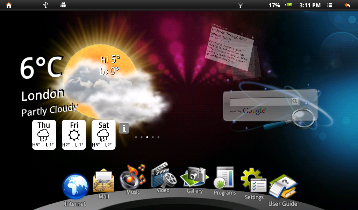Select Saturday's forecast tile
The width and height of the screenshot is (358, 210).
(x=103, y=135)
